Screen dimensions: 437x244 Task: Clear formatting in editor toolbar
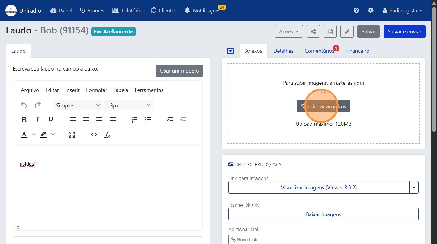pos(107,135)
